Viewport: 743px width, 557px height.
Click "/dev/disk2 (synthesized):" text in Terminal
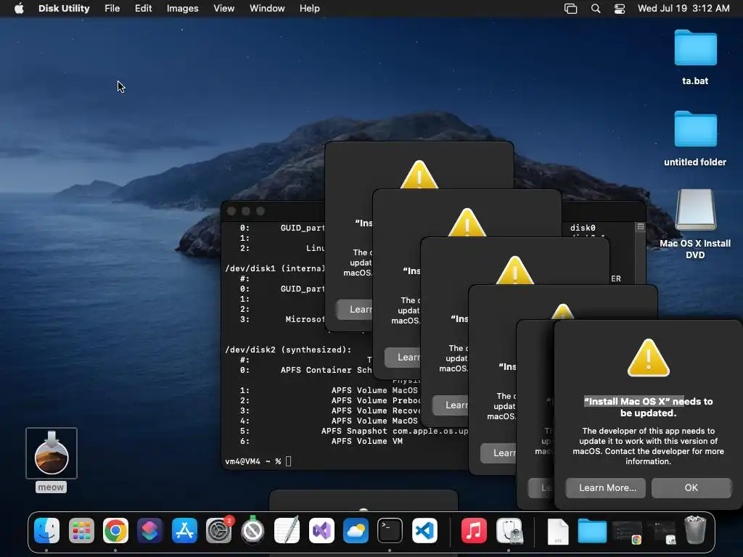click(288, 350)
